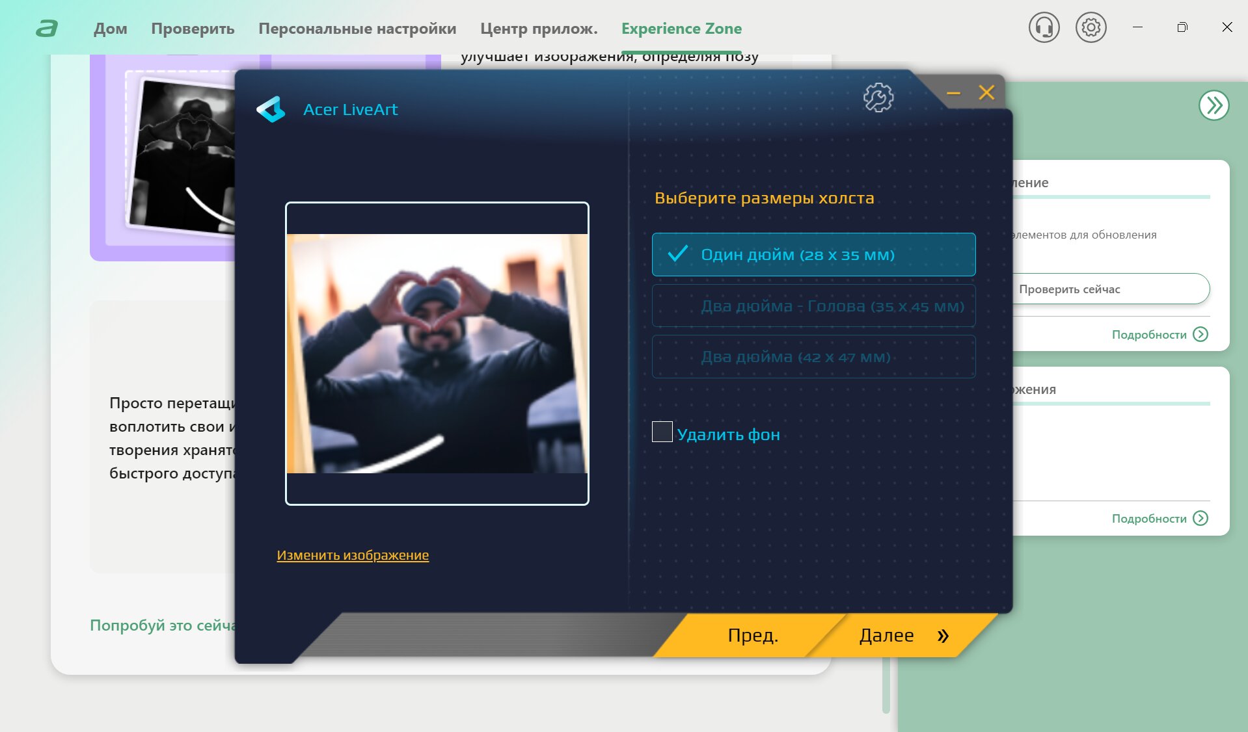Click the headset support icon

click(x=1044, y=28)
